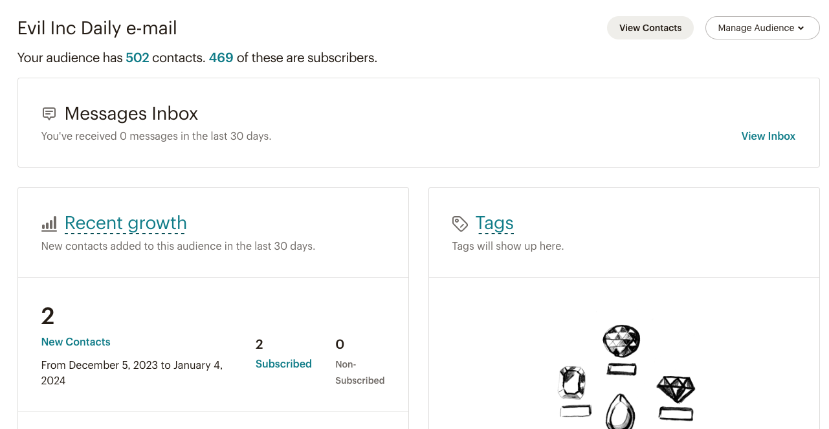The width and height of the screenshot is (829, 429).
Task: Click the Non-Subscribed label
Action: [360, 372]
